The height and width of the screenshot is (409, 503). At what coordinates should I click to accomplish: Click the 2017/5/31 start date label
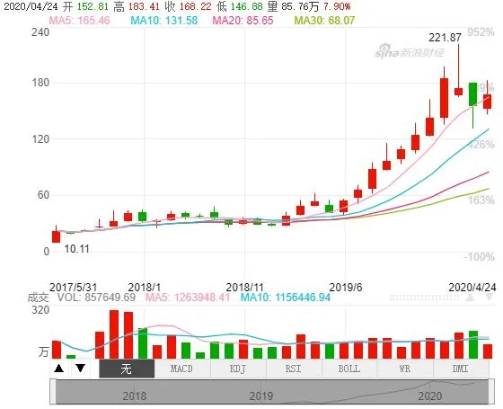(x=73, y=287)
